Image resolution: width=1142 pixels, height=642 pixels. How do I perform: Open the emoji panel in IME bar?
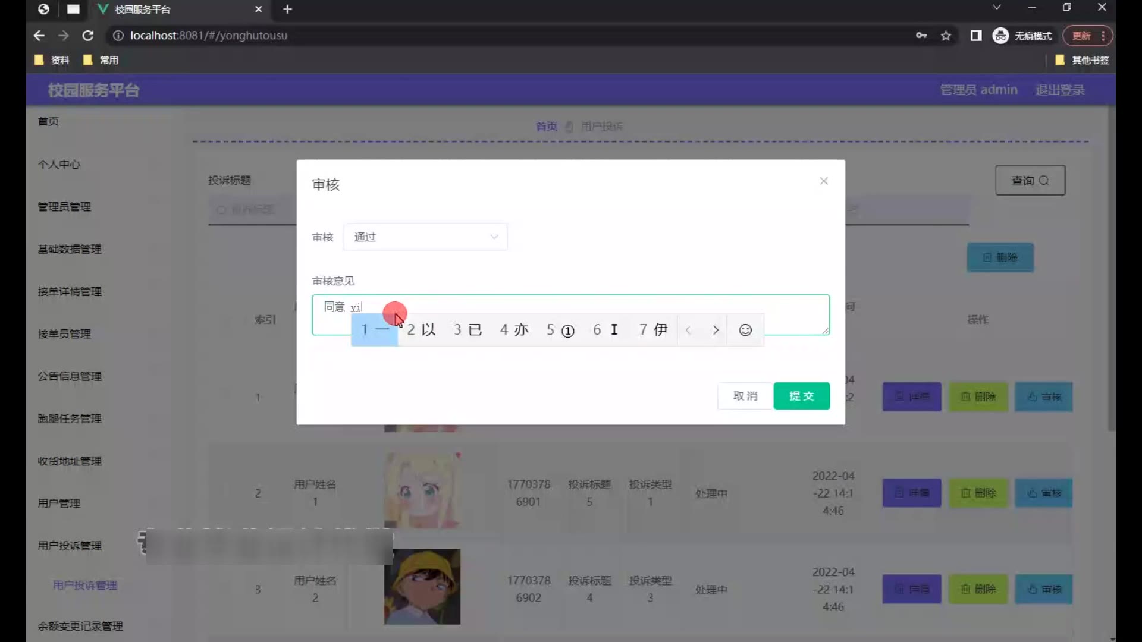tap(745, 330)
